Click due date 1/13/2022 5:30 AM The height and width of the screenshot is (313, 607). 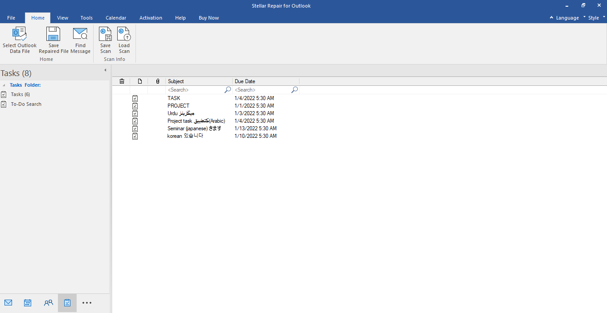[255, 128]
